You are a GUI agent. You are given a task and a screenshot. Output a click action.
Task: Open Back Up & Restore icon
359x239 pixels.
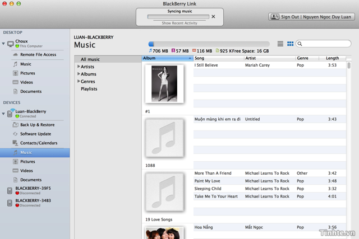15,125
